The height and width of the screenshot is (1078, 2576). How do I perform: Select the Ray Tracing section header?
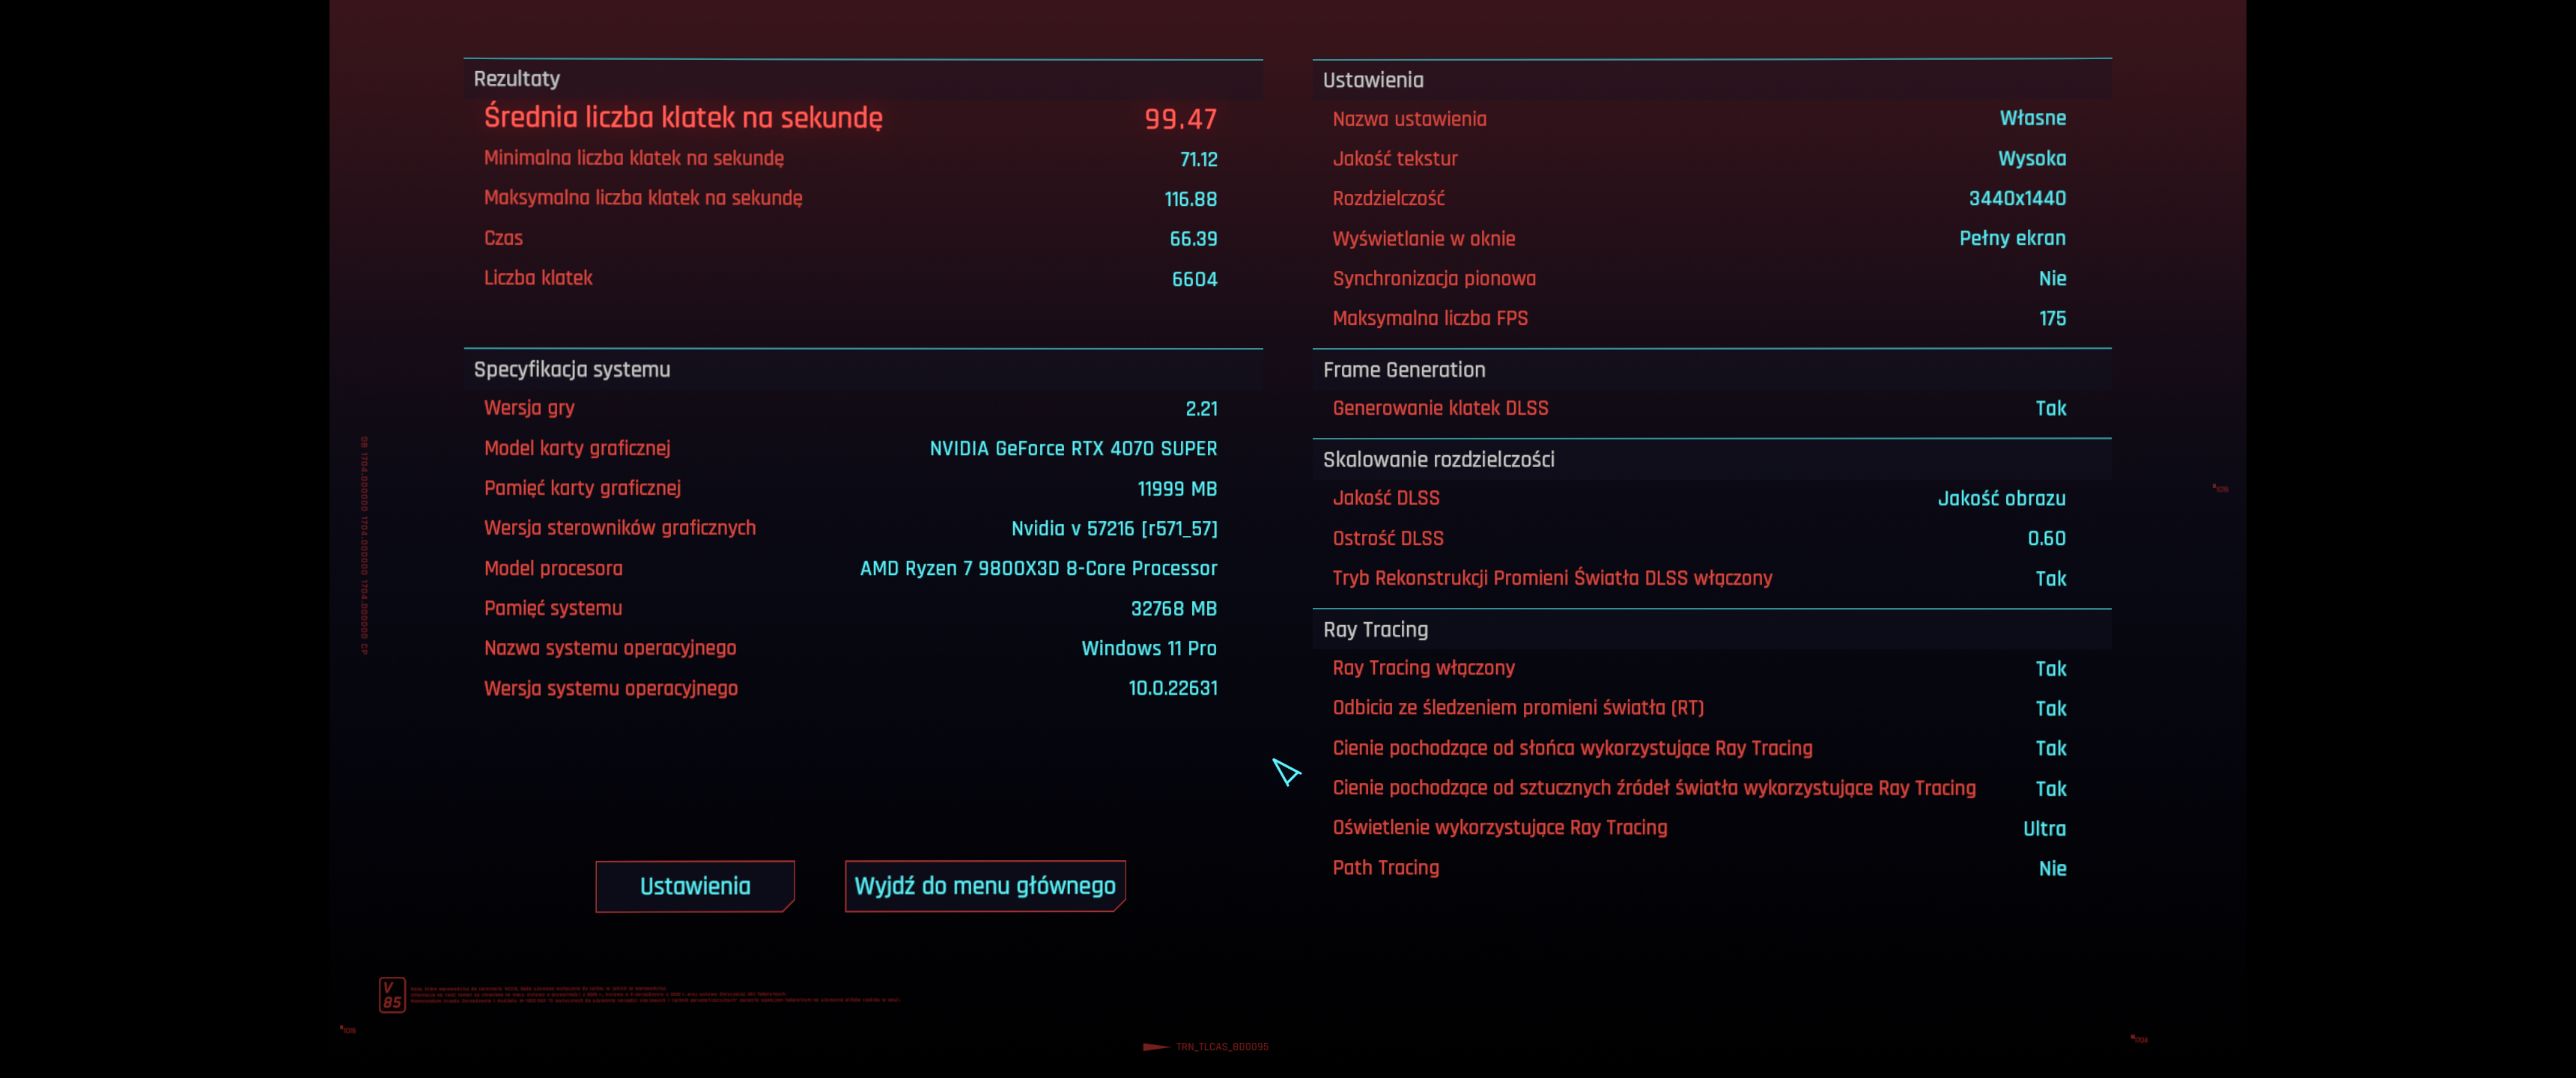[1375, 629]
